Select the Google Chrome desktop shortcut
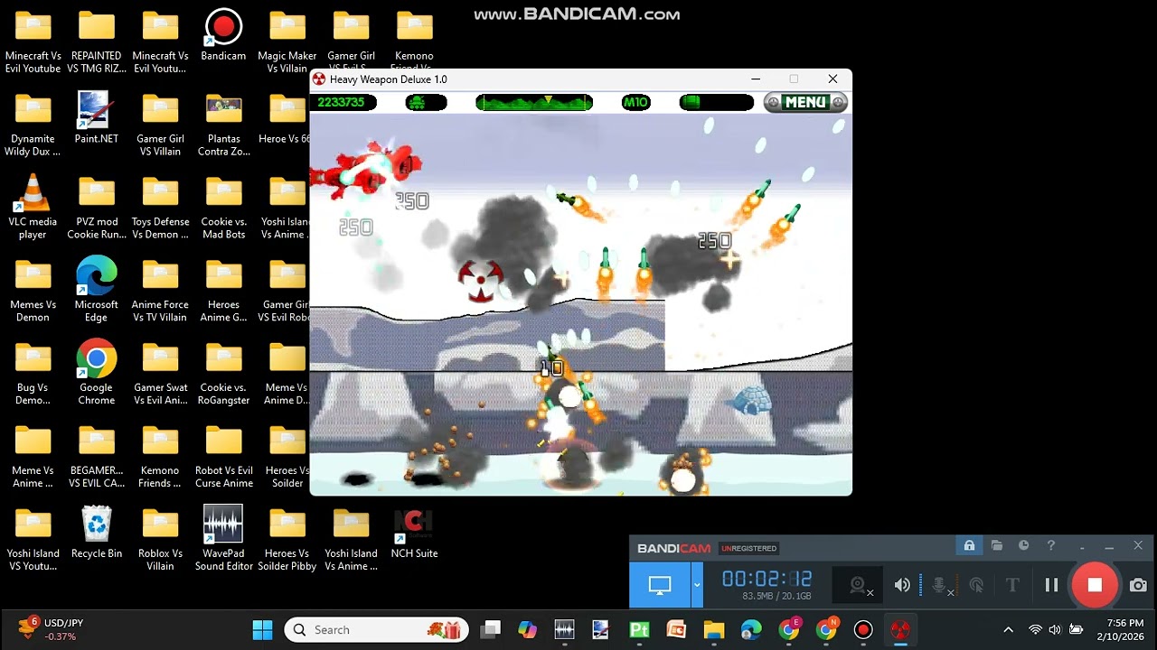Viewport: 1157px width, 650px height. pos(96,373)
